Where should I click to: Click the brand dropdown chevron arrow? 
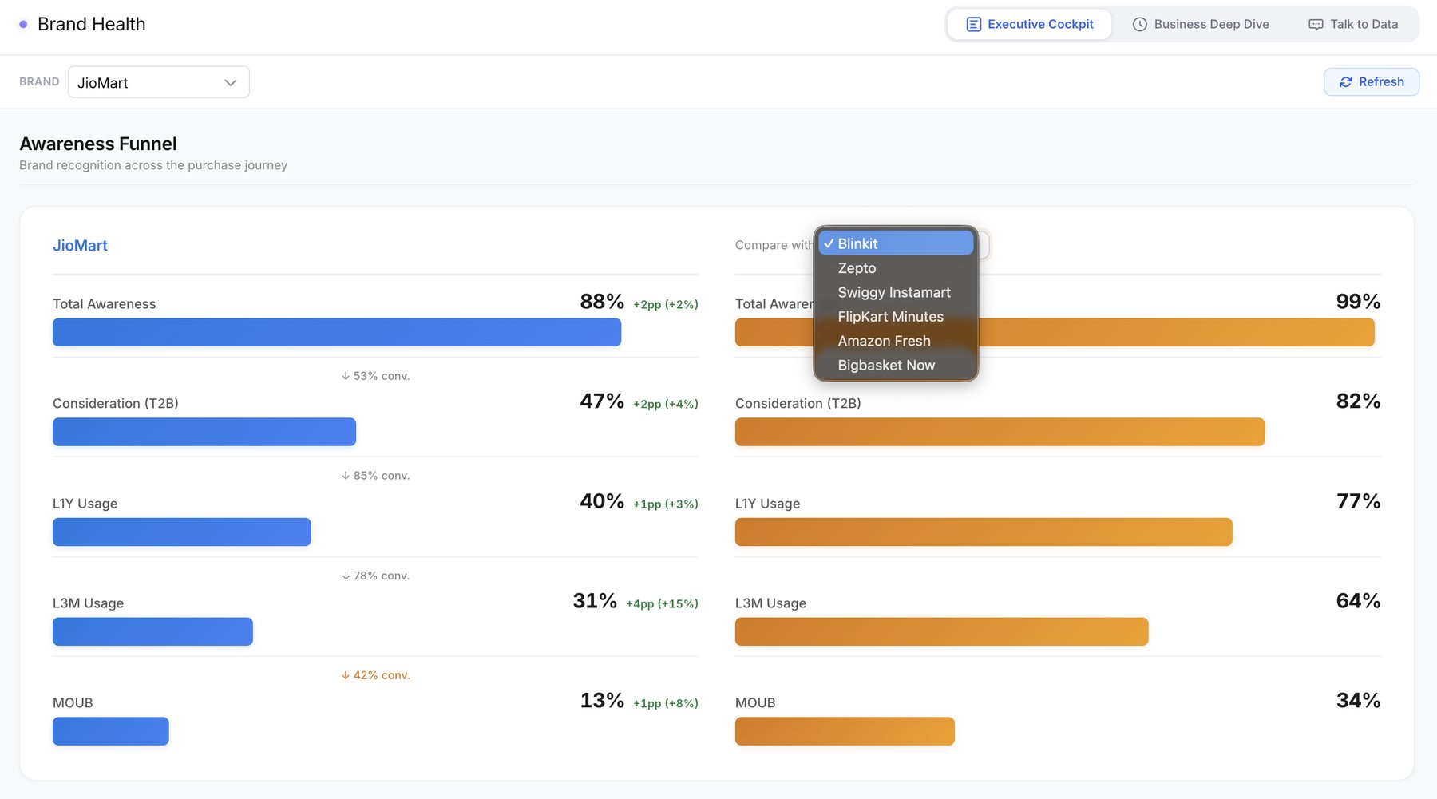click(x=231, y=83)
